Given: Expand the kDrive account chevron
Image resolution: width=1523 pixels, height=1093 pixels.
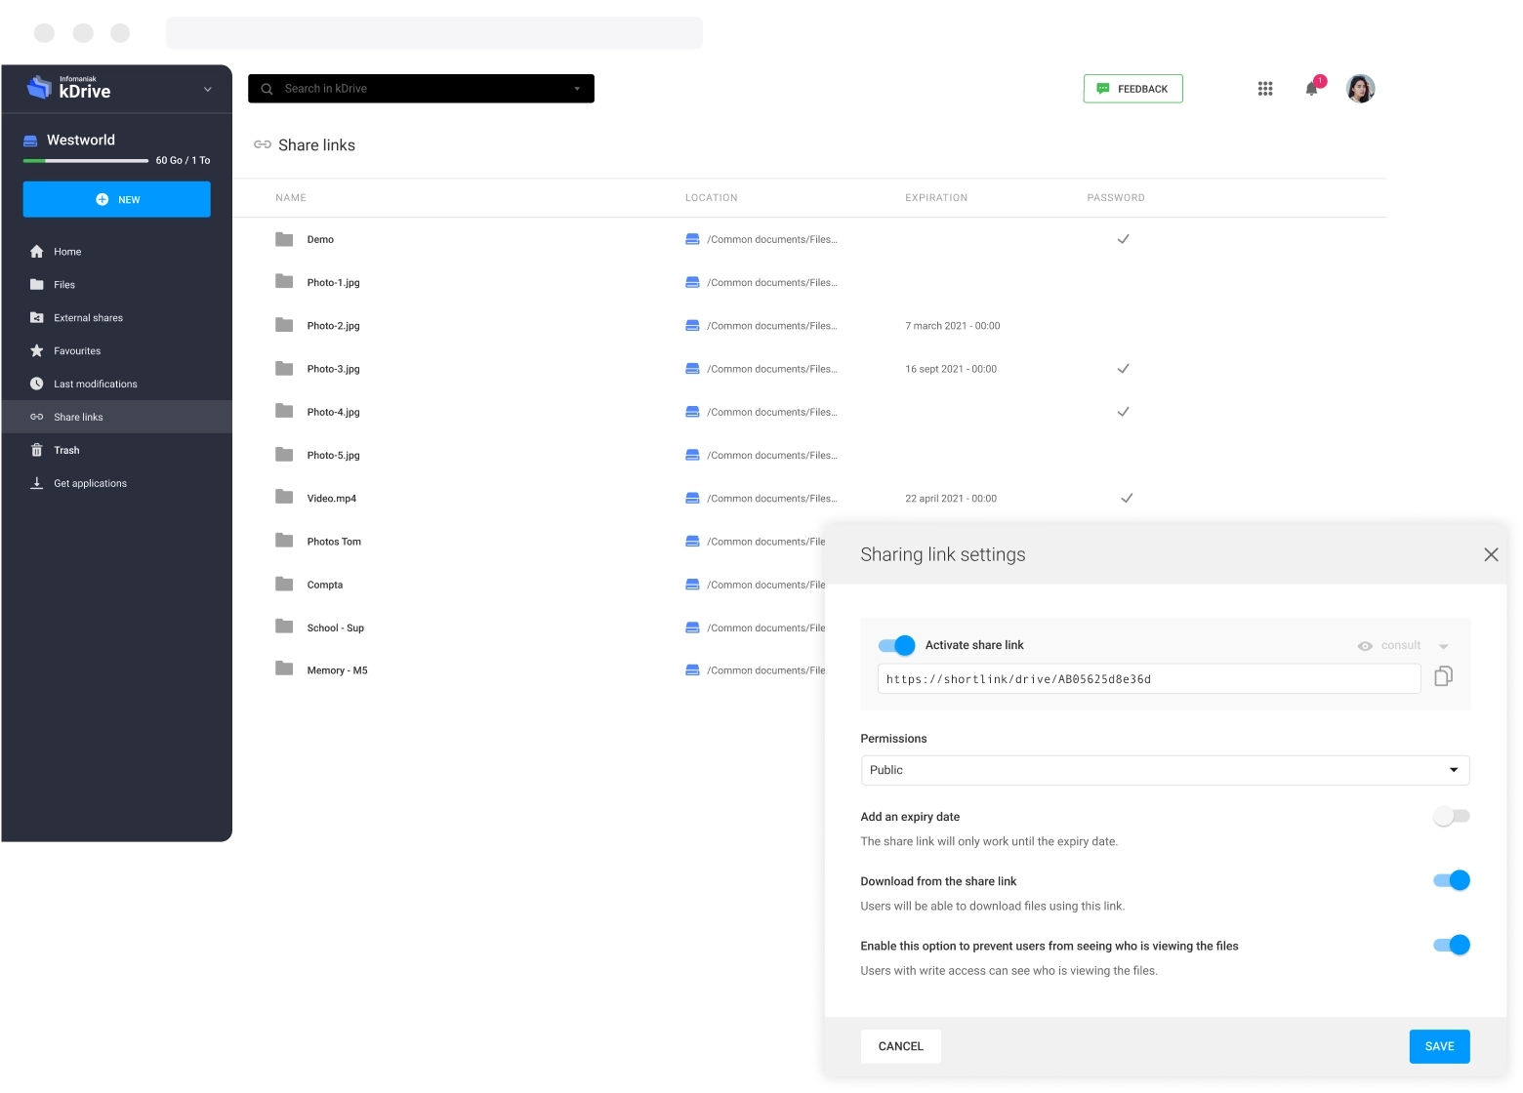Looking at the screenshot, I should (x=207, y=90).
